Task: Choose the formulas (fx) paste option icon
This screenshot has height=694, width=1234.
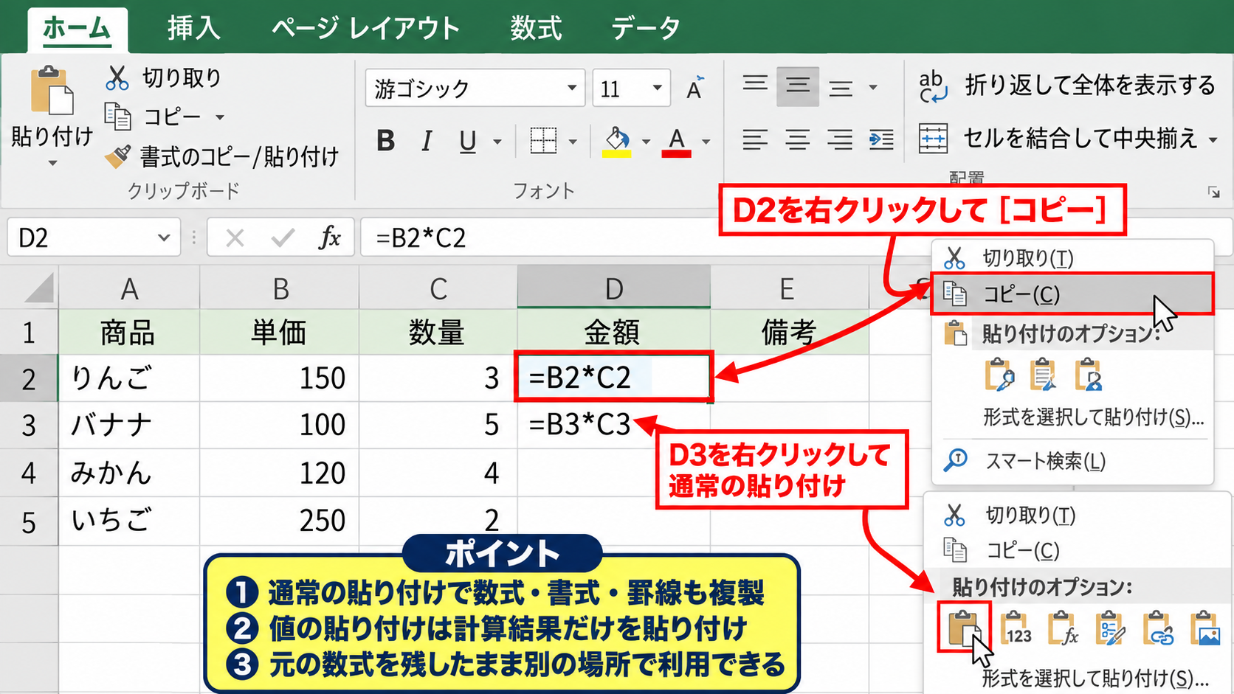Action: (1064, 628)
